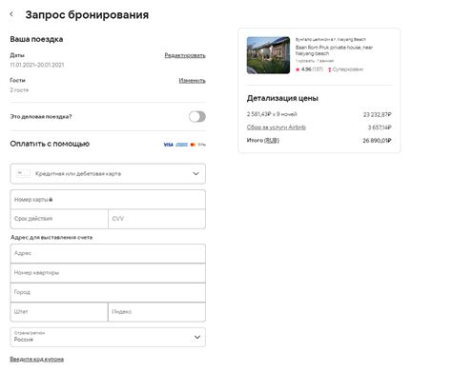Click the Введите код купона link
Viewport: 452px width, 372px height.
tap(37, 359)
